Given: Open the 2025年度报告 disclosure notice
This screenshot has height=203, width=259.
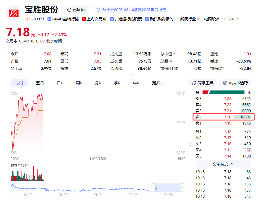Looking at the screenshot, I should point(131,10).
